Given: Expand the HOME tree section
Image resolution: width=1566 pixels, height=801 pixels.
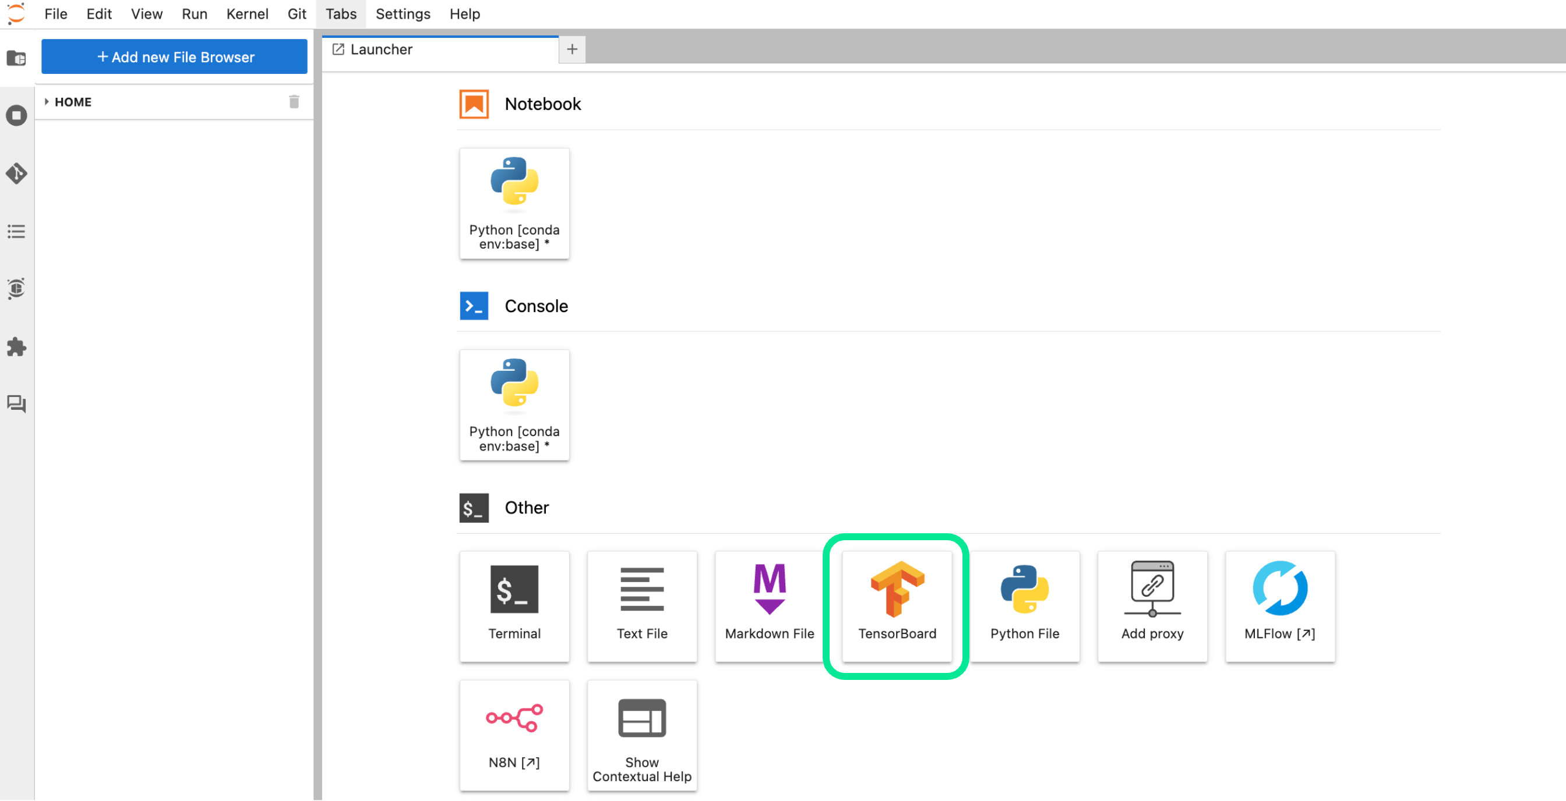Looking at the screenshot, I should click(47, 102).
